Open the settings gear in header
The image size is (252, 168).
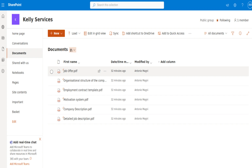pos(235,5)
